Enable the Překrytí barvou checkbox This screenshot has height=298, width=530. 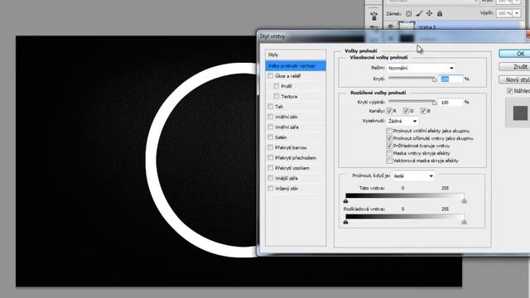(271, 147)
